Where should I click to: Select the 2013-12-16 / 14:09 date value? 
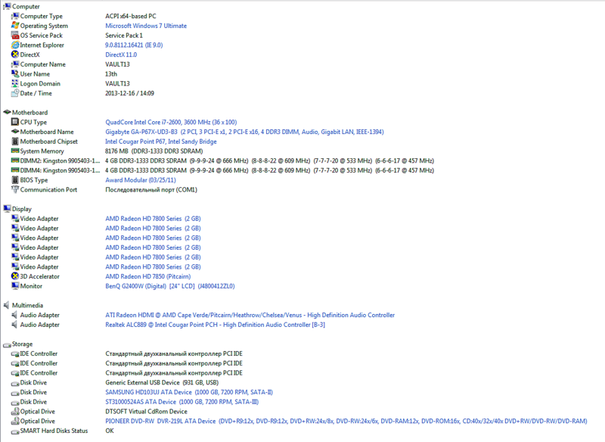[x=129, y=93]
